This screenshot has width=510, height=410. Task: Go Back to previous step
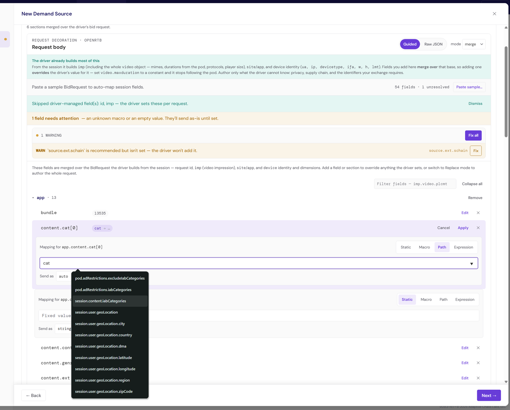tap(33, 395)
